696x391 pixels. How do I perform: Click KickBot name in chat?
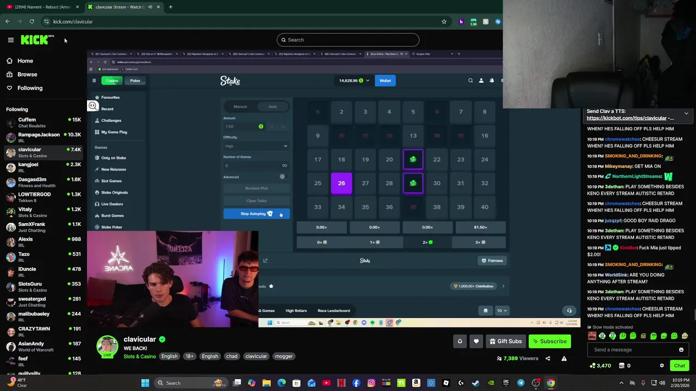point(628,248)
